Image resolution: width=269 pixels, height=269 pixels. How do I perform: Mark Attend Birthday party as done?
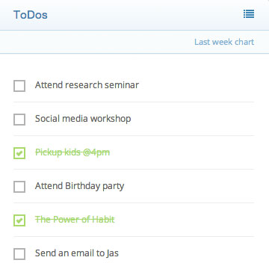(x=19, y=187)
